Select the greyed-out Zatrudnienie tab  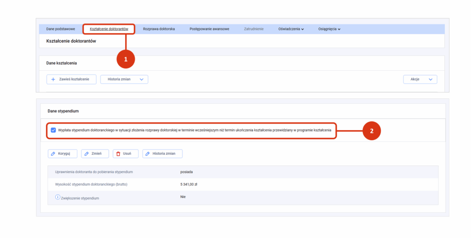253,29
